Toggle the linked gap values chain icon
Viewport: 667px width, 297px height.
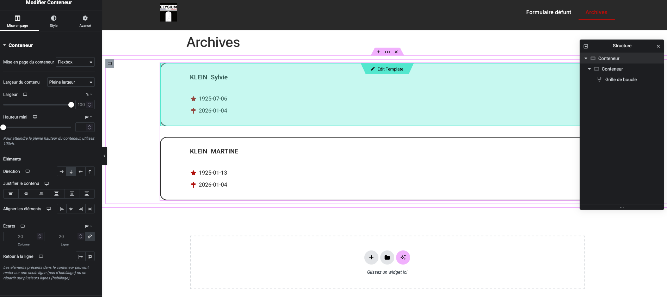click(x=90, y=237)
